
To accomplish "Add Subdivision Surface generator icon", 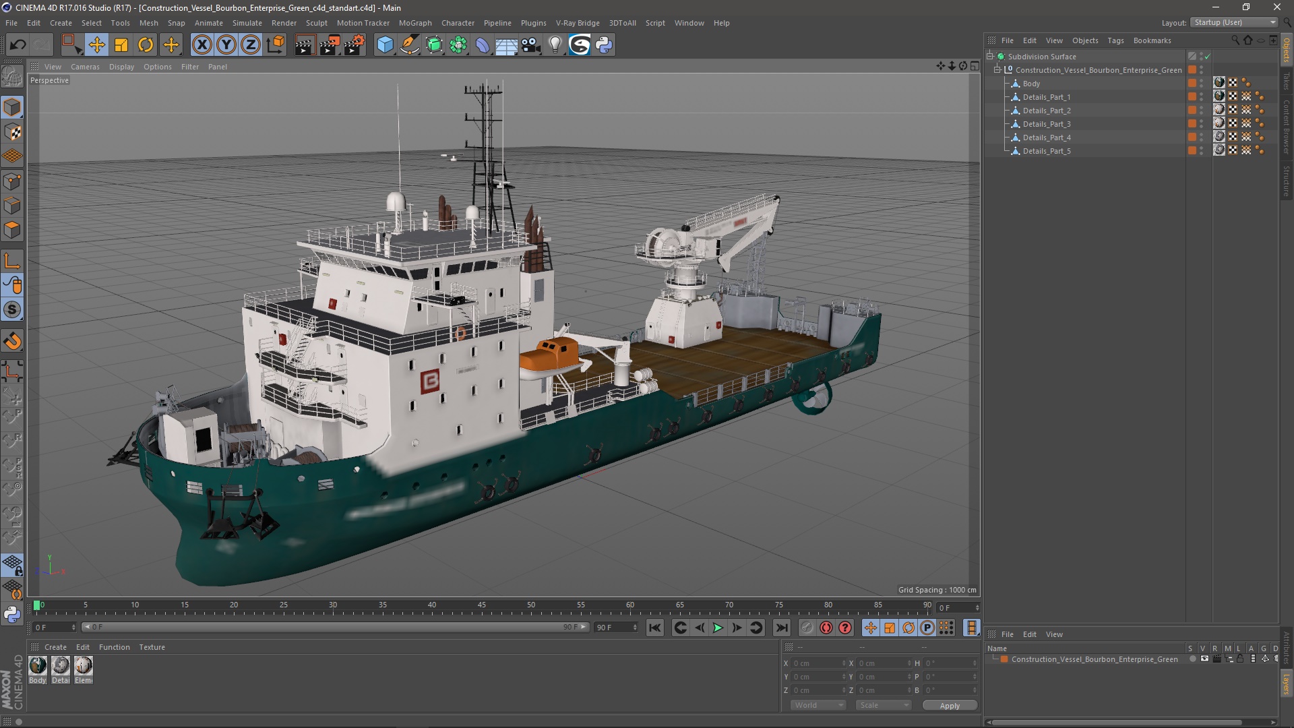I will pos(434,45).
